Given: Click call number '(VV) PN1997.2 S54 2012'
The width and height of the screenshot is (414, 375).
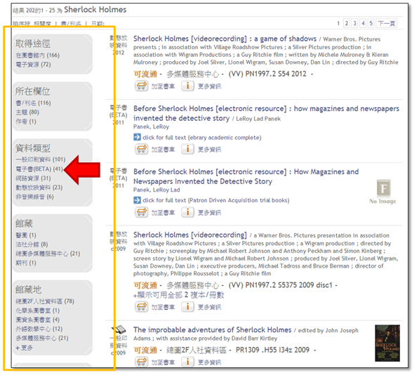Looking at the screenshot, I should pyautogui.click(x=267, y=74).
